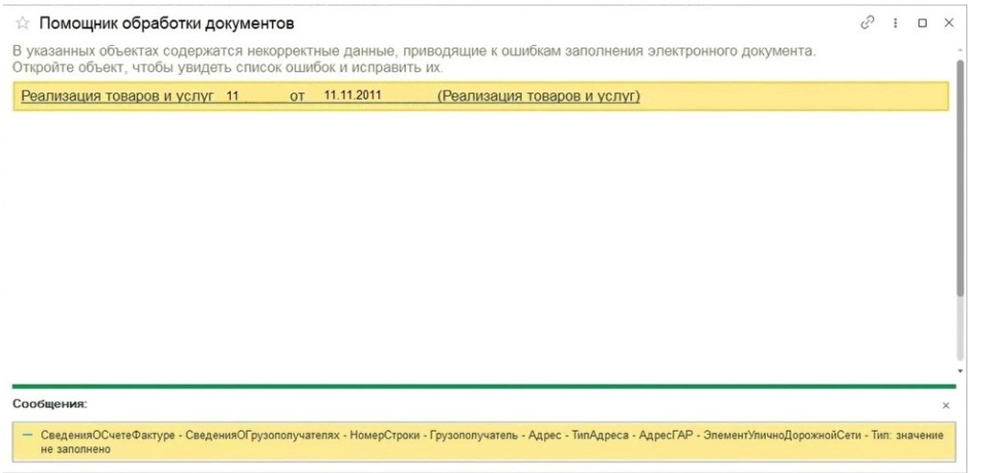Click the dash icon beside the error message
The width and height of the screenshot is (982, 473).
(x=27, y=435)
